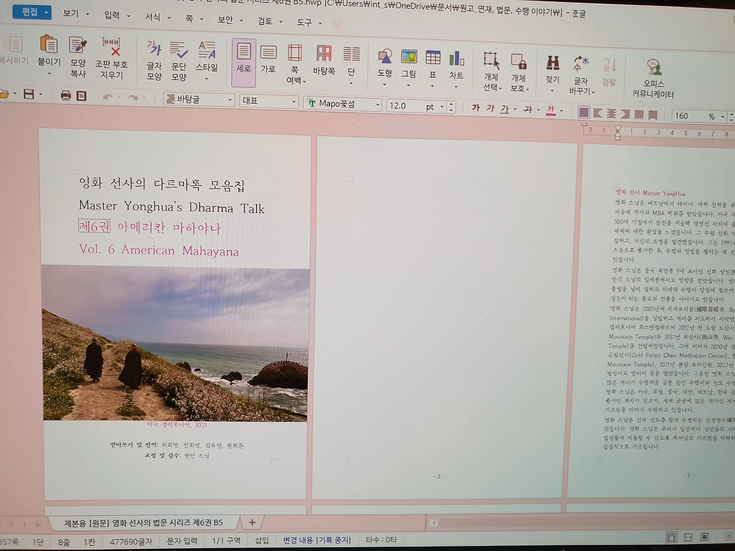Toggle underline (가) formatting
This screenshot has width=735, height=551.
[x=504, y=108]
